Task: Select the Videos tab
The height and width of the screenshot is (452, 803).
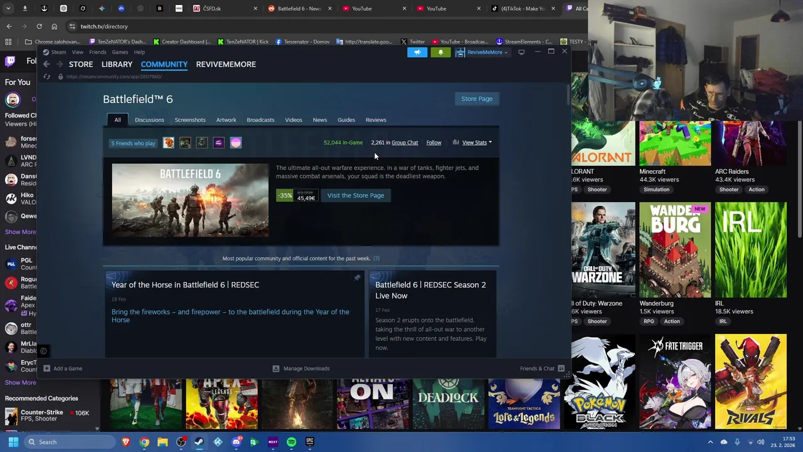Action: [x=294, y=120]
